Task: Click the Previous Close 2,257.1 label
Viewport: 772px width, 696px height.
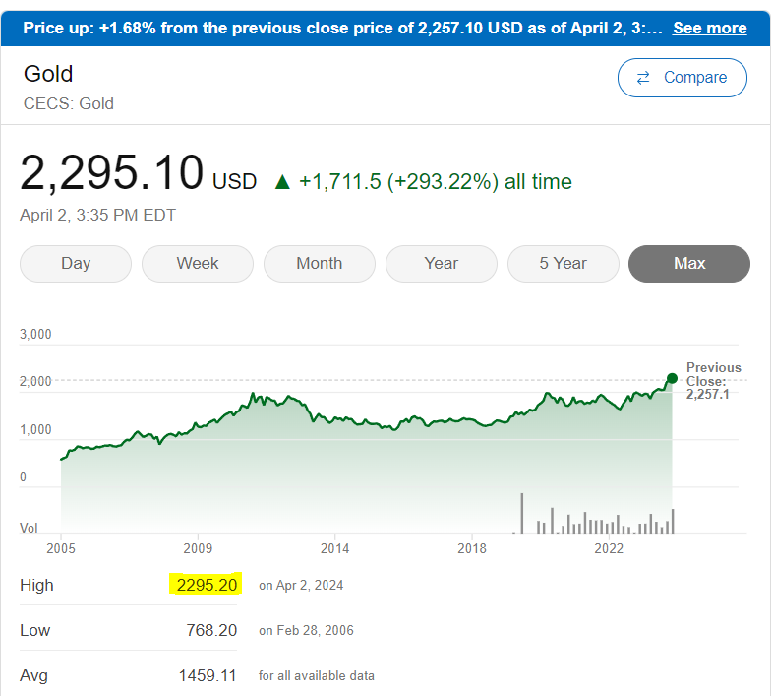Action: point(714,381)
